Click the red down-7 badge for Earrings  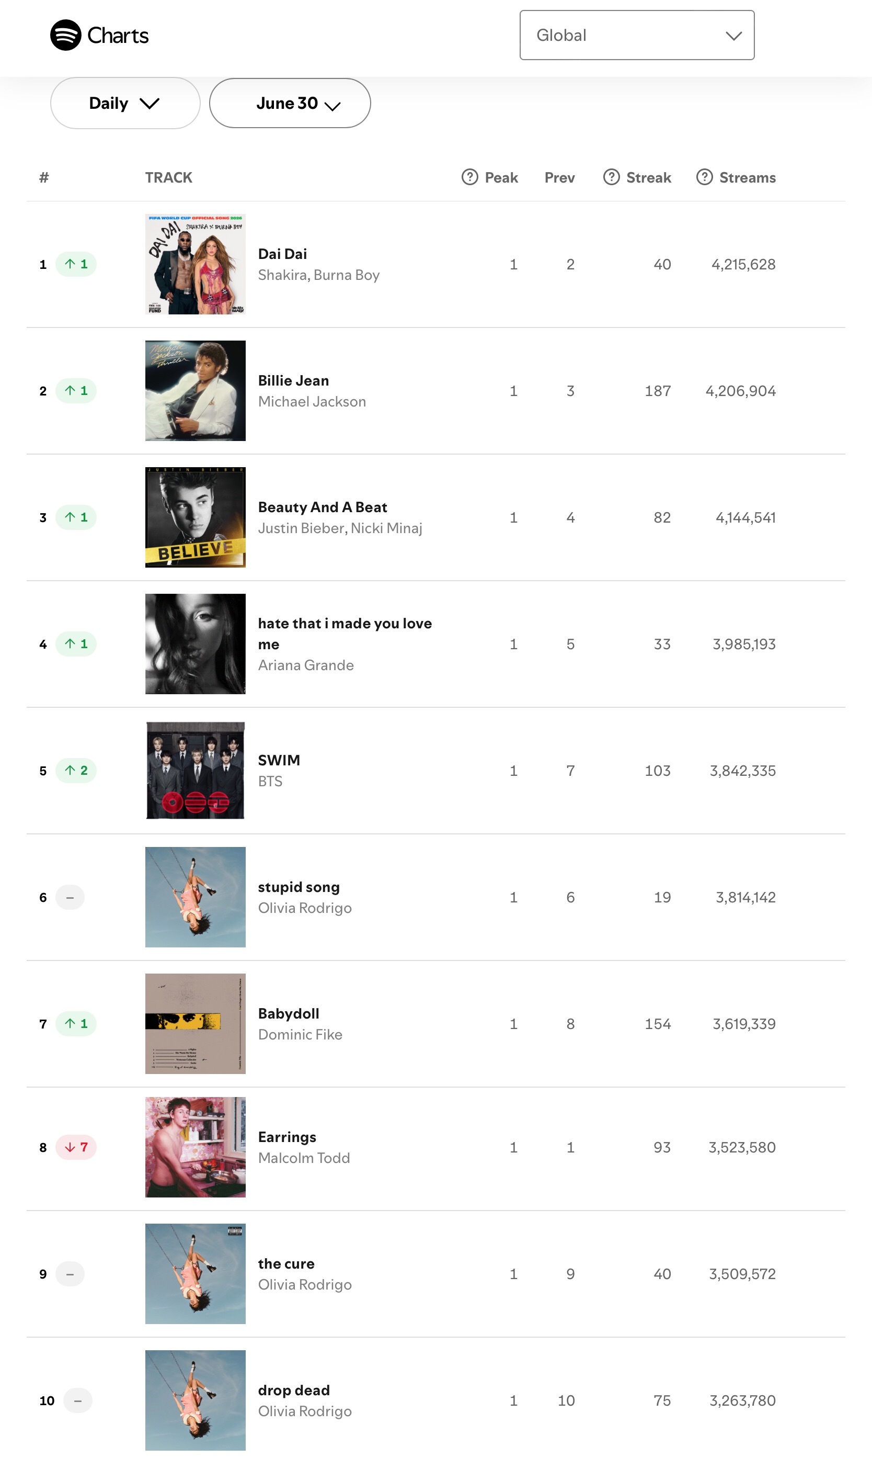tap(76, 1147)
